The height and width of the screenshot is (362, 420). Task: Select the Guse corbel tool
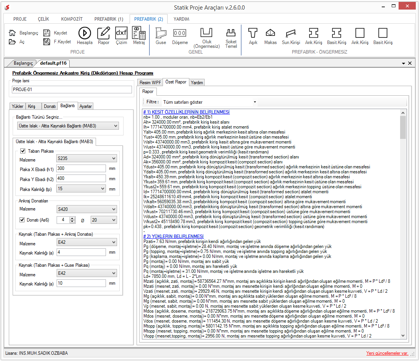[x=161, y=36]
